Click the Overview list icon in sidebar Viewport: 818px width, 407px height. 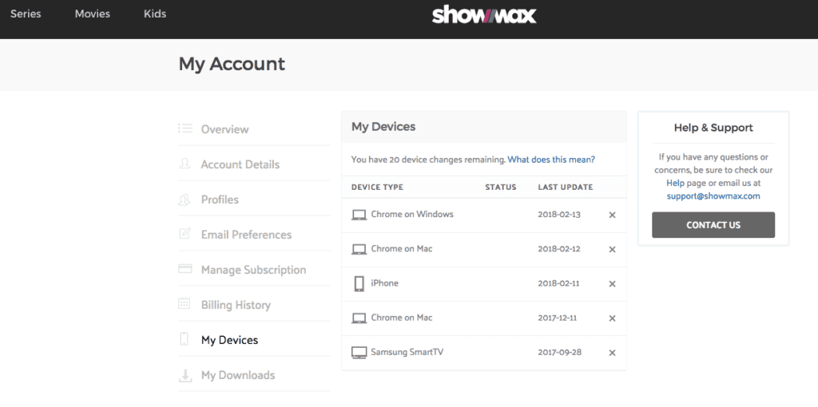pyautogui.click(x=185, y=128)
